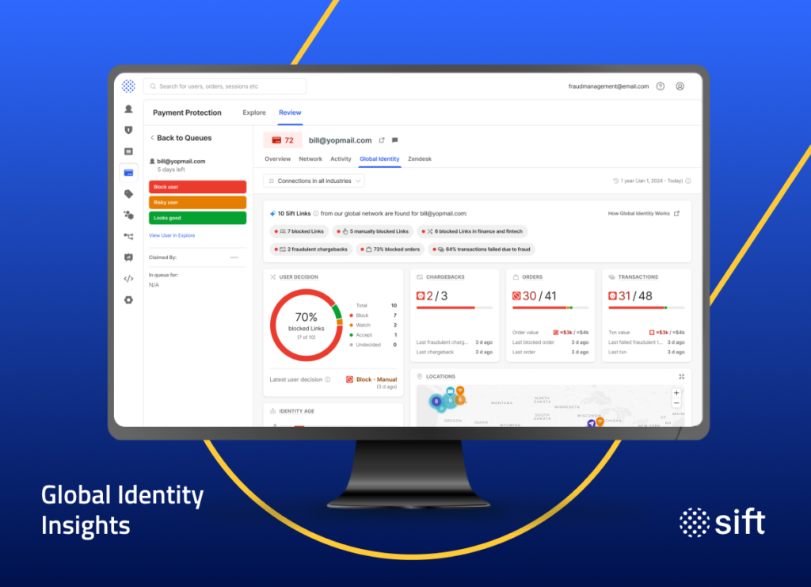Image resolution: width=811 pixels, height=587 pixels.
Task: Click the red score 72 badge
Action: click(x=283, y=140)
